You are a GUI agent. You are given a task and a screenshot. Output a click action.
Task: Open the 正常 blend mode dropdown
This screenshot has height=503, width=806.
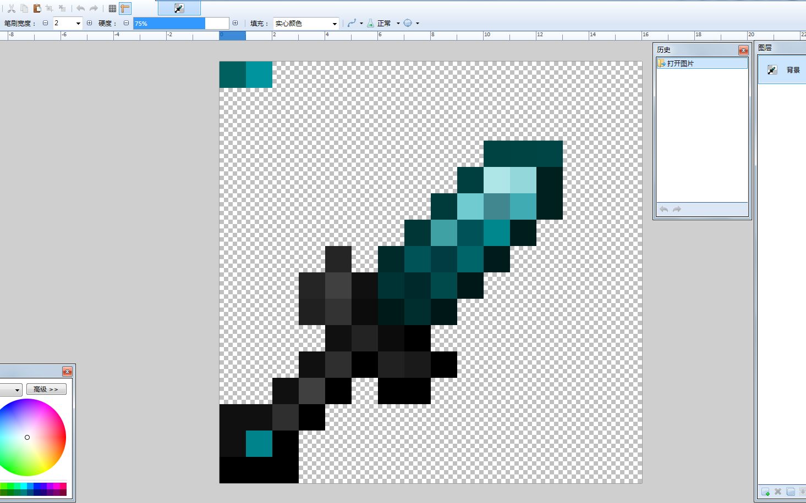coord(388,23)
